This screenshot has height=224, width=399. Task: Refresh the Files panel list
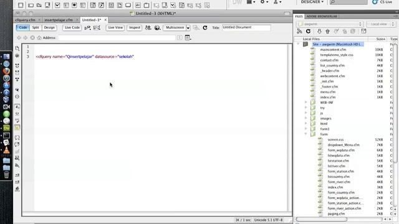pyautogui.click(x=308, y=31)
